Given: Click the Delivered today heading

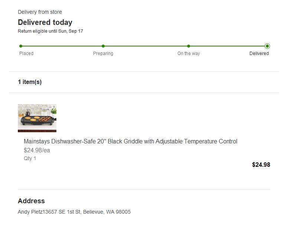Looking at the screenshot, I should tap(45, 22).
